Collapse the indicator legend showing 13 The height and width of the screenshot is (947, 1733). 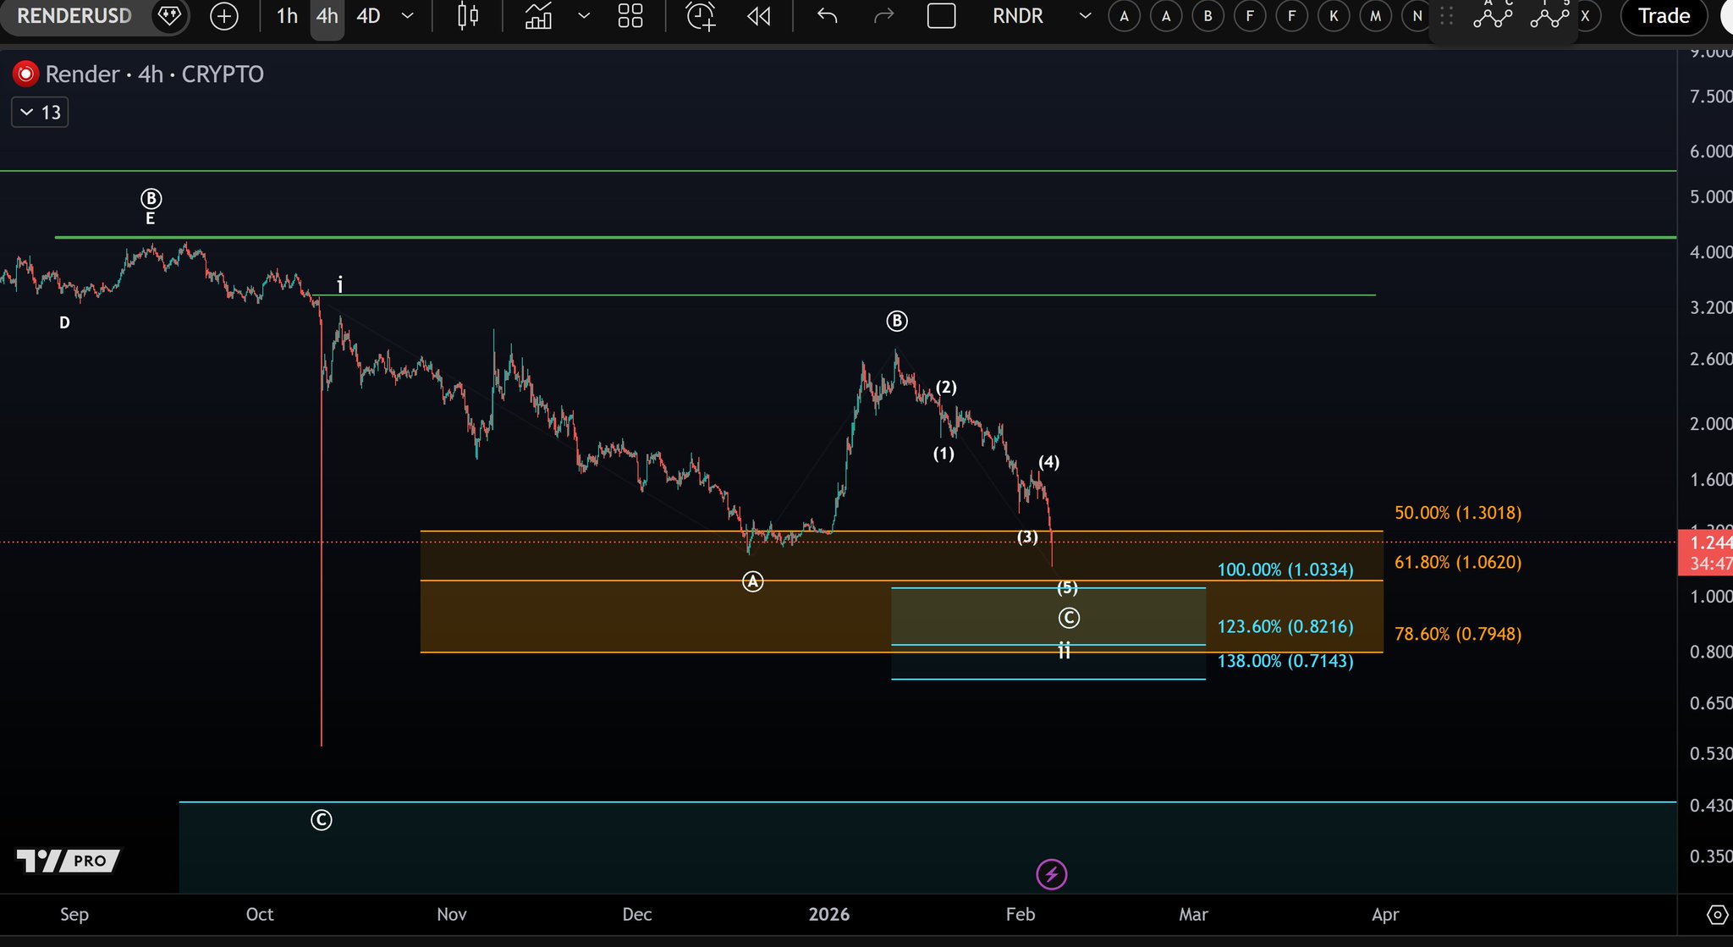(x=39, y=113)
